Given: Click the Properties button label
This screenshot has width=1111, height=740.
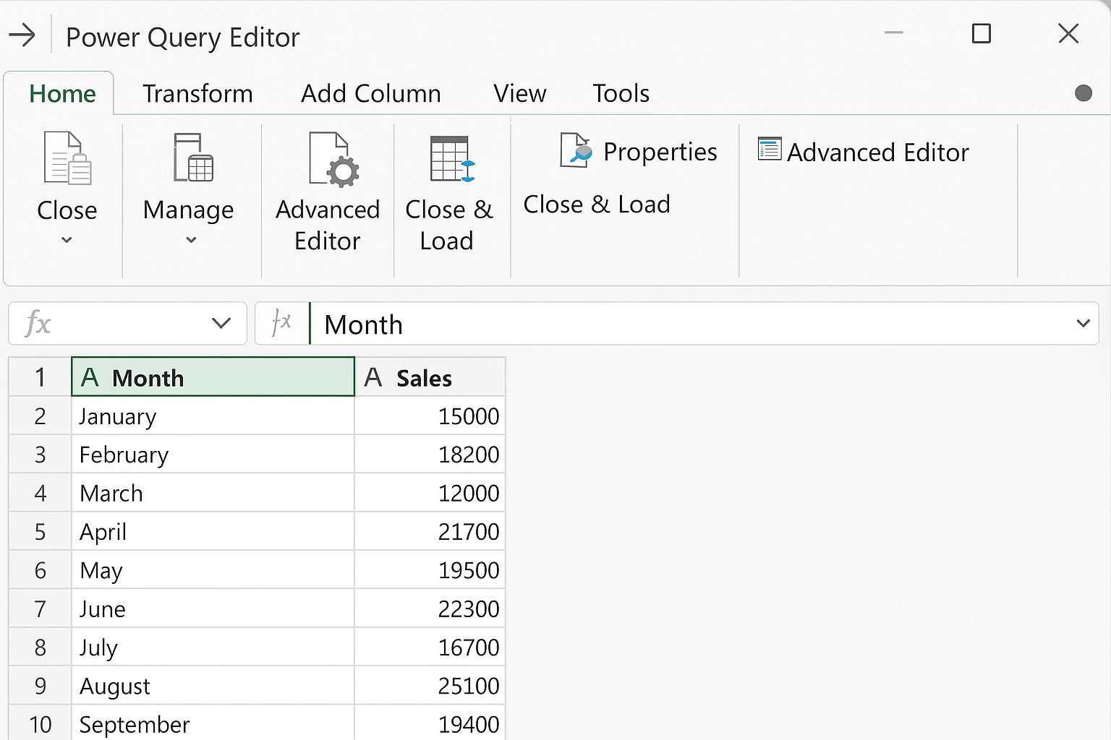Looking at the screenshot, I should 660,152.
